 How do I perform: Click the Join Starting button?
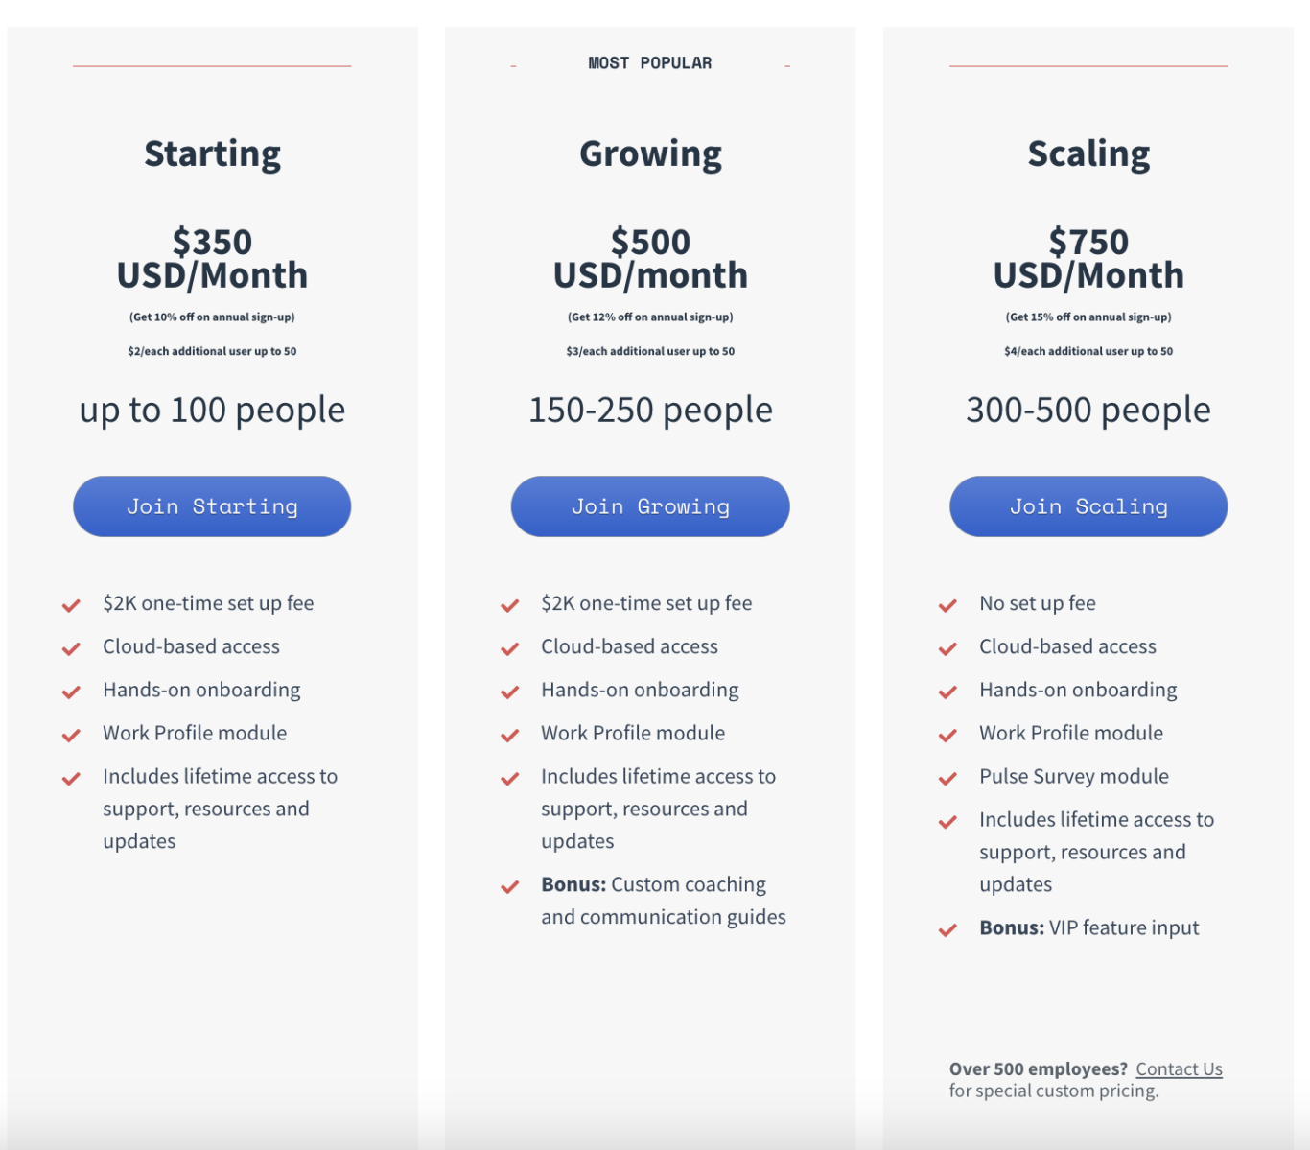(212, 506)
